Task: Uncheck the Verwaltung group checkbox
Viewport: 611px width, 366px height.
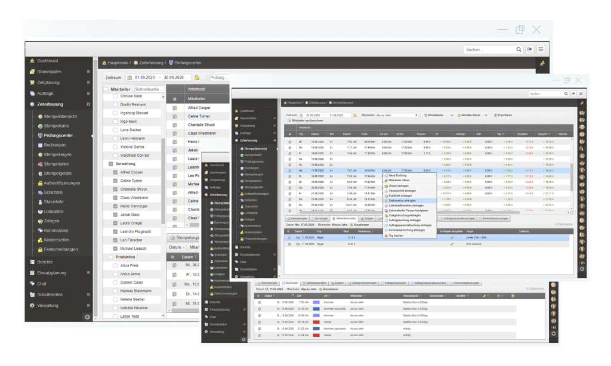Action: [x=110, y=164]
